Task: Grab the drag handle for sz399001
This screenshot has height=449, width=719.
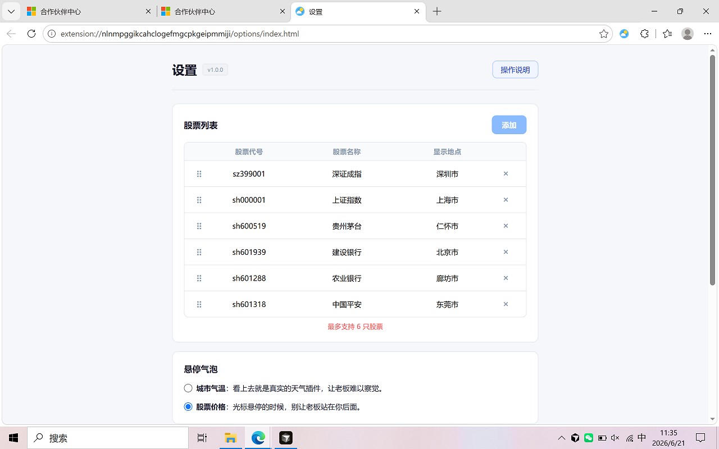Action: point(199,174)
